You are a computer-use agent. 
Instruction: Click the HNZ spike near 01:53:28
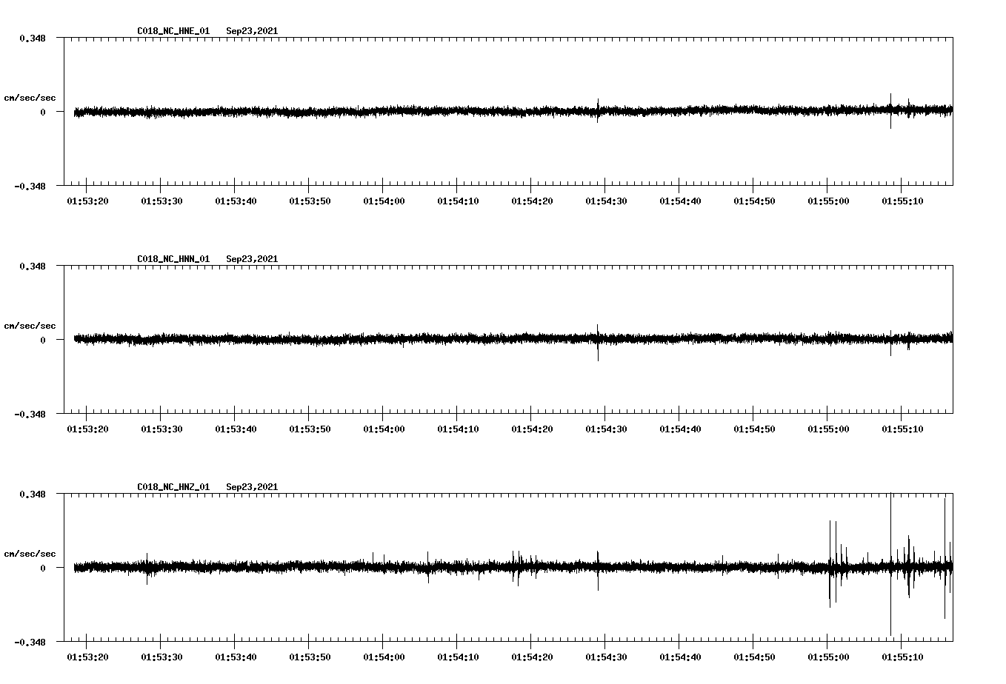[x=147, y=569]
